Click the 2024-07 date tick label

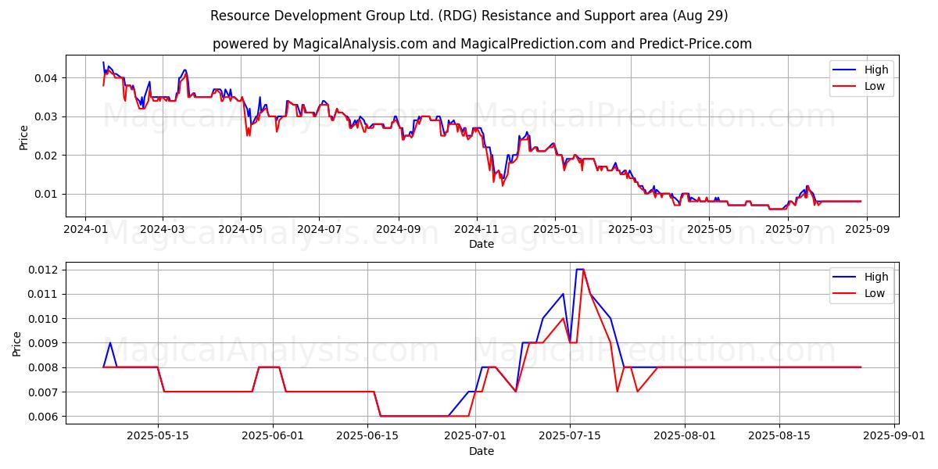click(319, 230)
